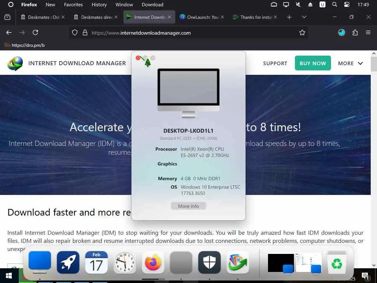Open the black window thumbnail in the dock
377x283 pixels.
point(281,263)
